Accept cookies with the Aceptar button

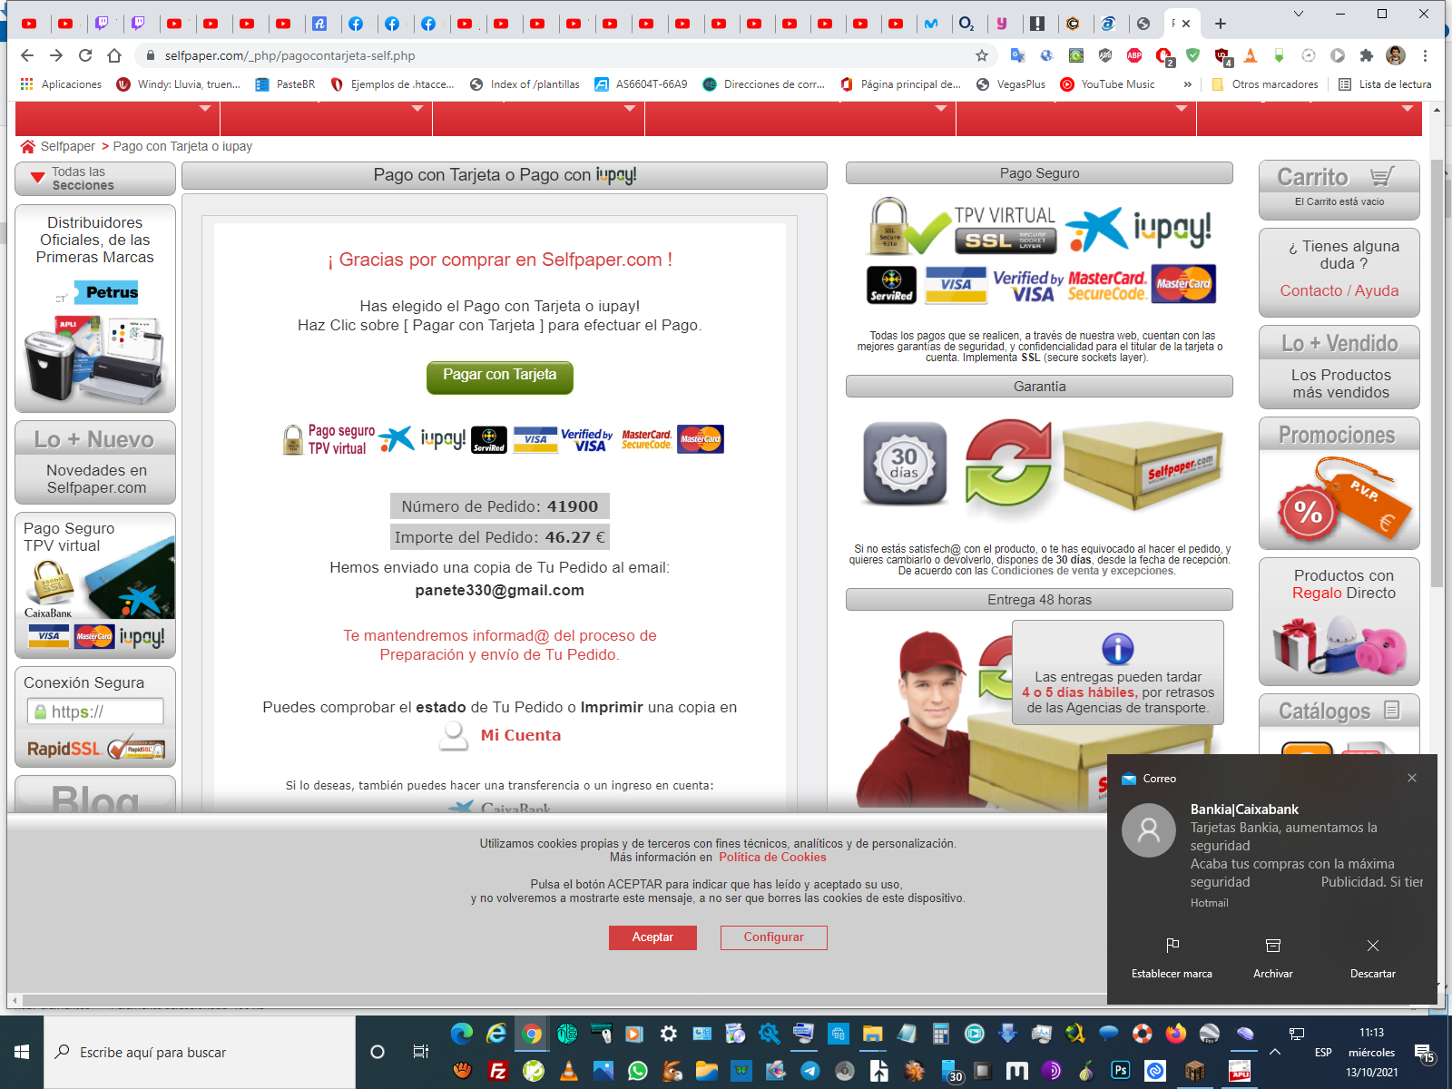[652, 937]
